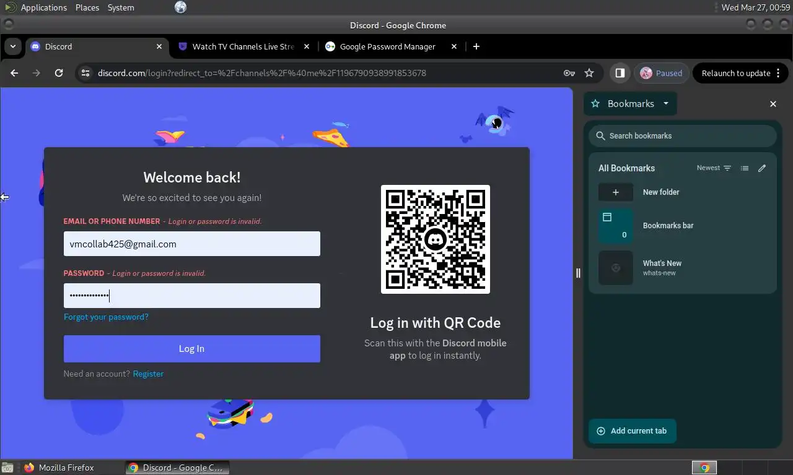
Task: Click the Log In button
Action: coord(192,349)
